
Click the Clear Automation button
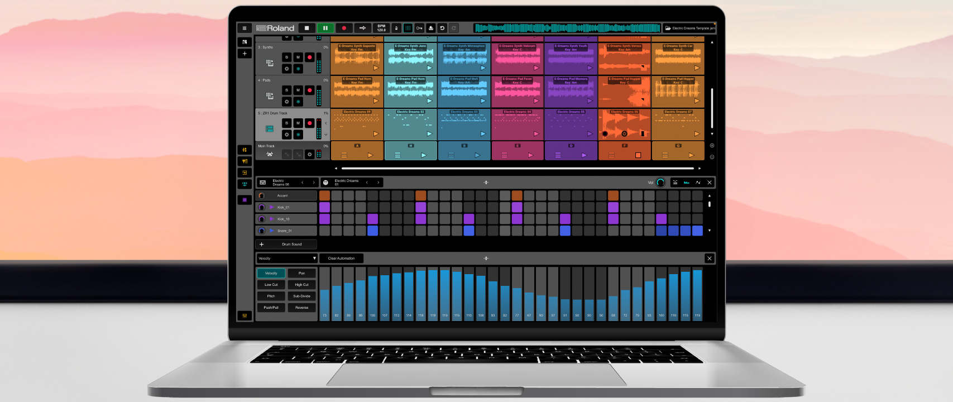pyautogui.click(x=341, y=259)
